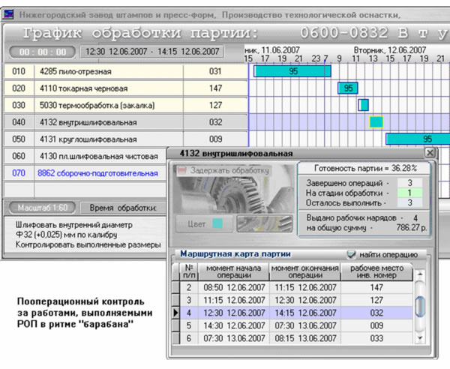This screenshot has height=369, width=450.
Task: Click the small Gantt bar for operation 030
Action: (x=363, y=105)
